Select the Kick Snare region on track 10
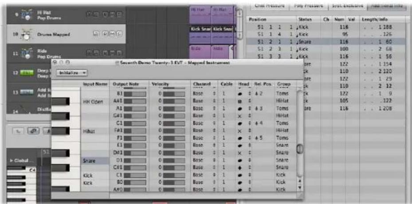 click(200, 33)
